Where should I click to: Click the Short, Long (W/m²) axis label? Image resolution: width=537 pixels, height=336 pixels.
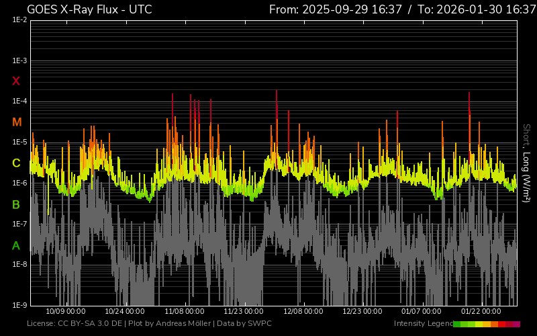tap(527, 163)
